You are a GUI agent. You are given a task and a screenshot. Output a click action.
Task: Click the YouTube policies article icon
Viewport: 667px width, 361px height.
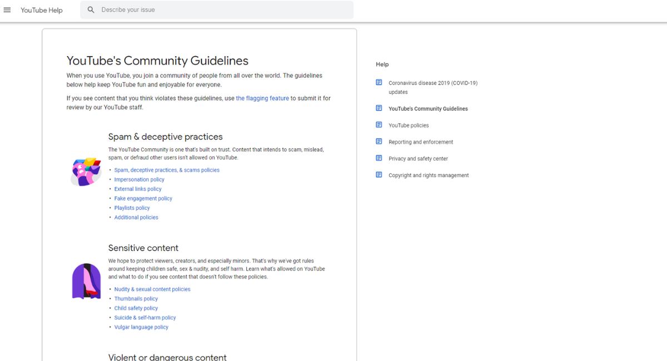coord(379,125)
